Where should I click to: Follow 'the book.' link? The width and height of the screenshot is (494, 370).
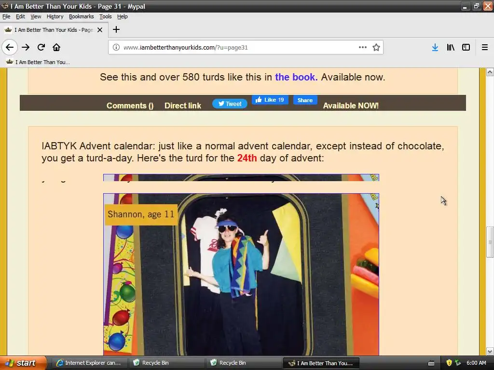pos(296,77)
